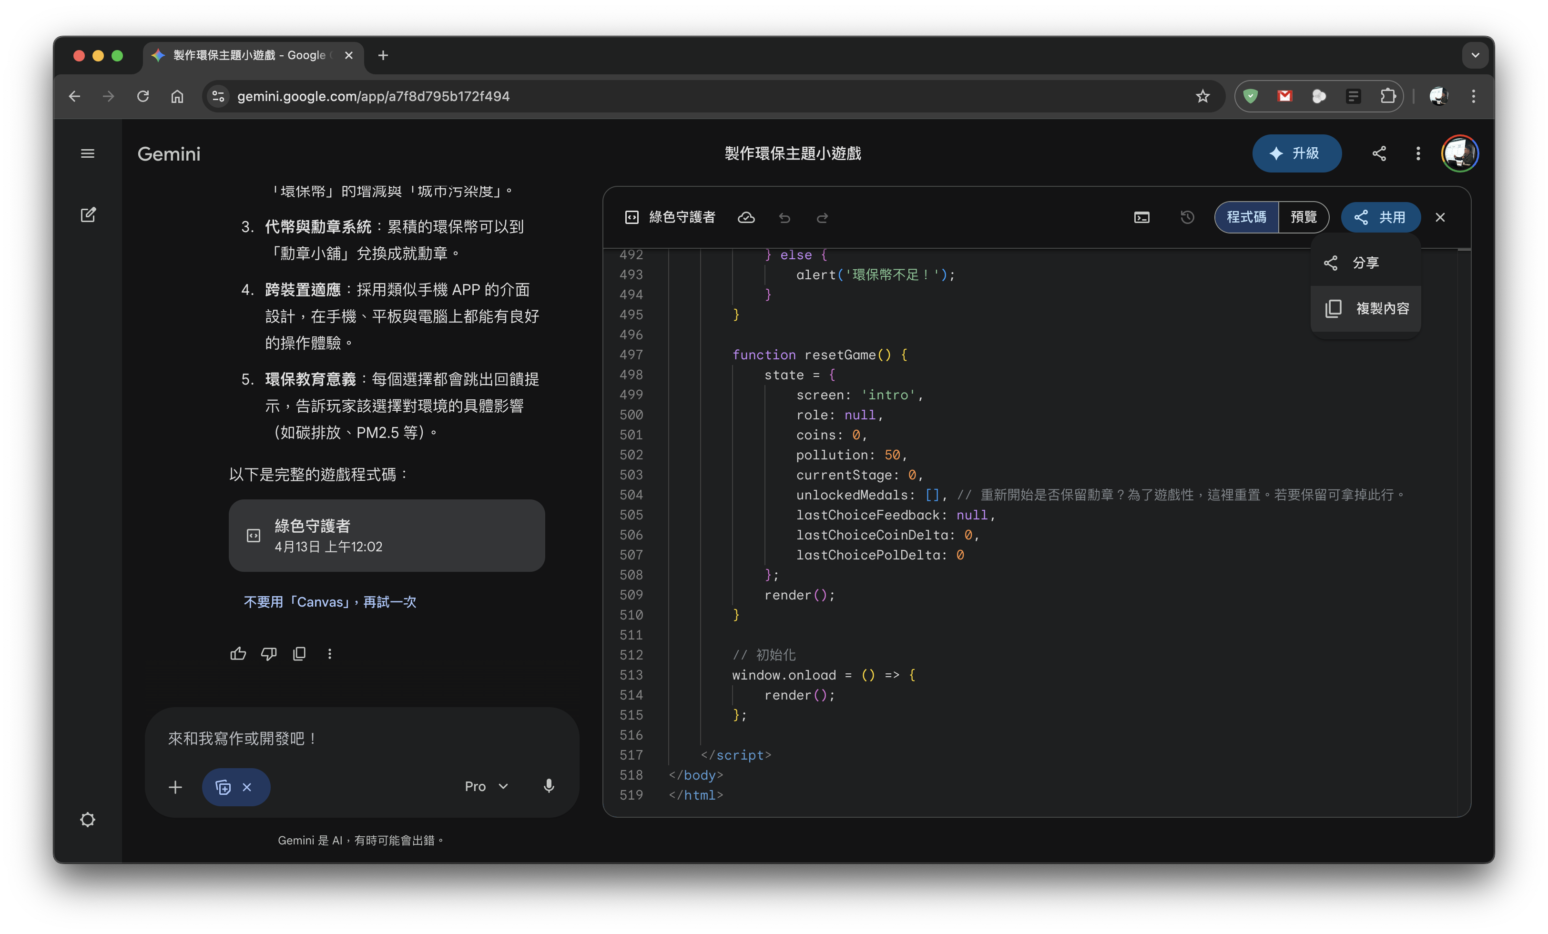
Task: Click the 升級 upgrade button
Action: click(1297, 153)
